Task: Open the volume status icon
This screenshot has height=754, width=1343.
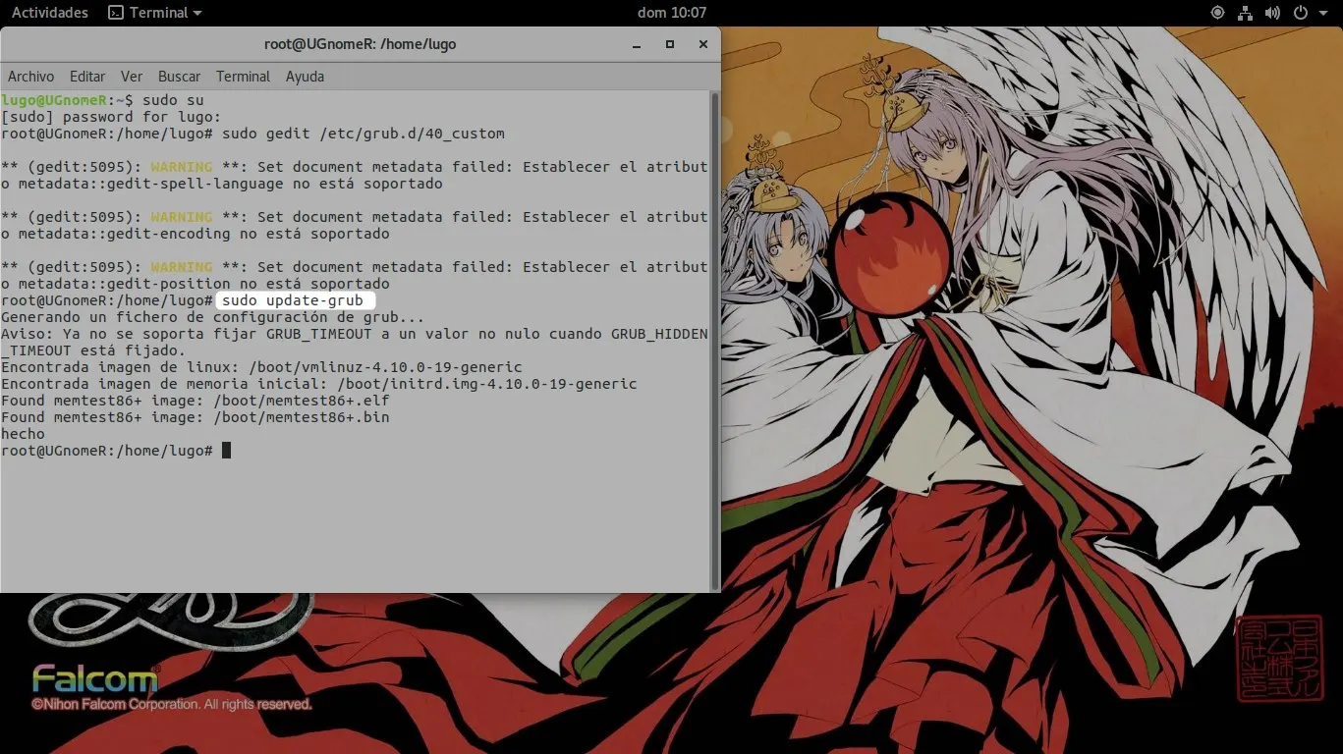Action: click(1273, 13)
